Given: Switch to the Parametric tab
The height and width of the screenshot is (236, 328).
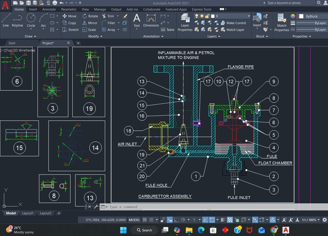Looking at the screenshot, I should (x=69, y=9).
